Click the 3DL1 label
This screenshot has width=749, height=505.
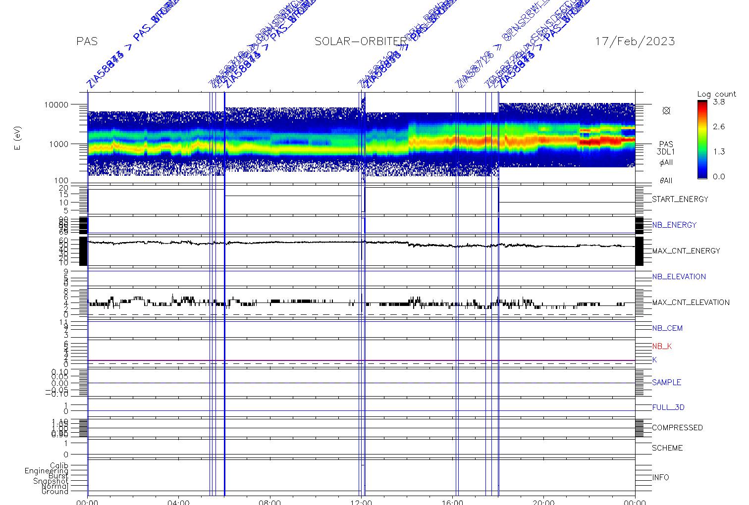pos(666,152)
